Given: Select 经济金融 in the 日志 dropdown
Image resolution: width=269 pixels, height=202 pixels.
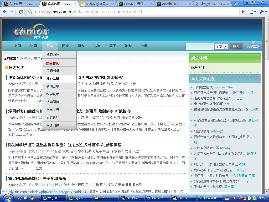Looking at the screenshot, I should pos(59,78).
